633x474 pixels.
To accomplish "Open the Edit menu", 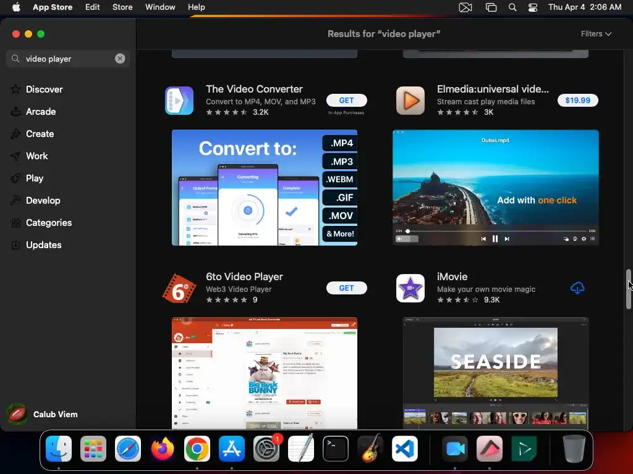I will click(93, 7).
